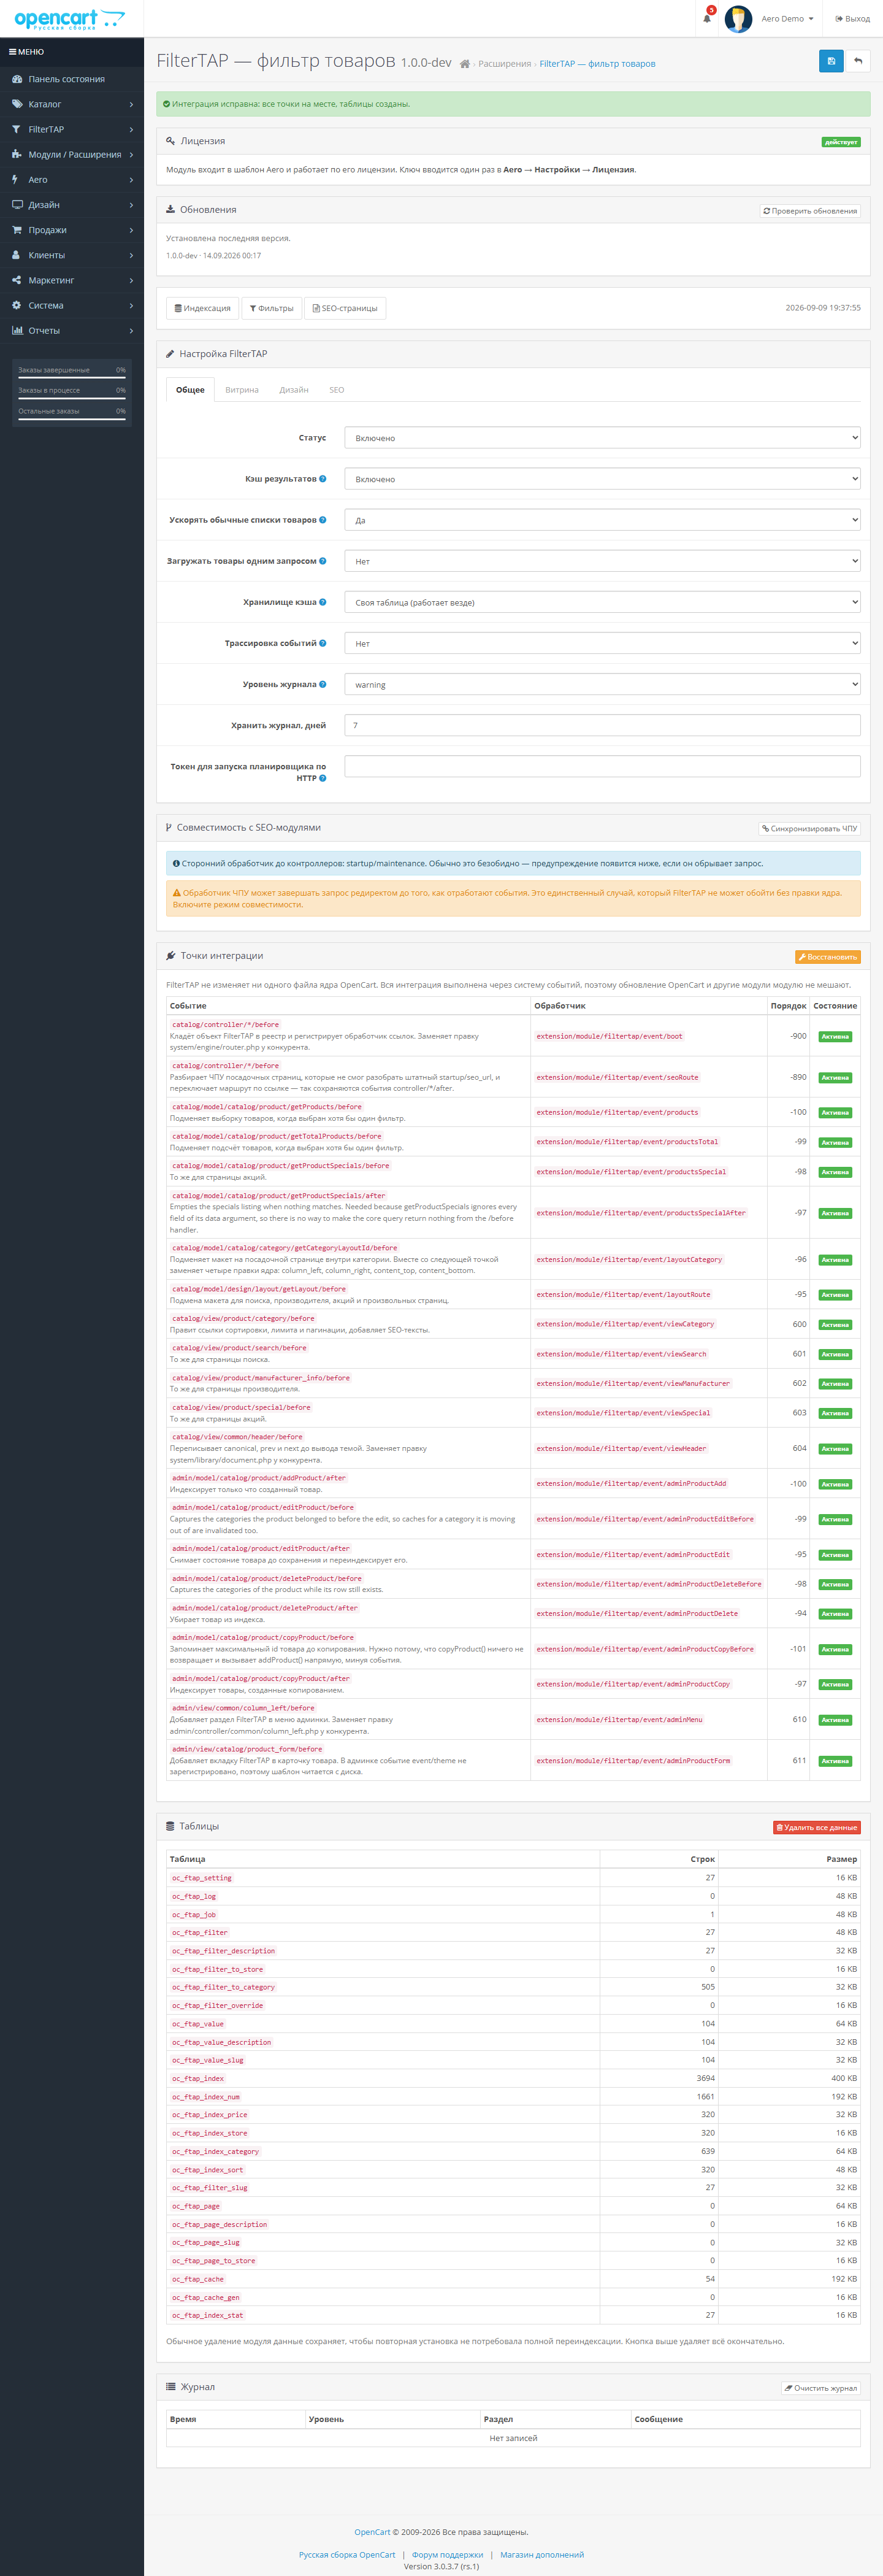This screenshot has height=2576, width=883.
Task: Focus the scheduler HTTP token input field
Action: coord(602,766)
